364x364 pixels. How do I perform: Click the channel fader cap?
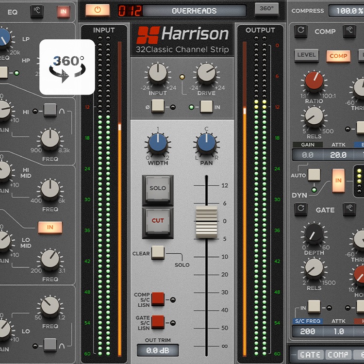click(206, 222)
